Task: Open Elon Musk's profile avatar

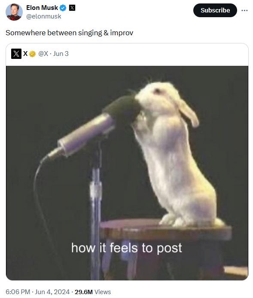Action: point(14,12)
